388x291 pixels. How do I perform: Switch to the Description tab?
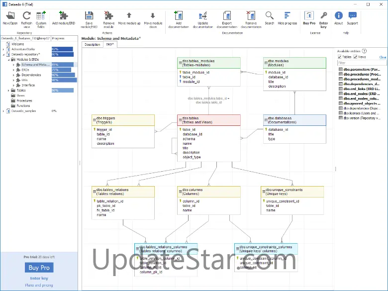(93, 45)
